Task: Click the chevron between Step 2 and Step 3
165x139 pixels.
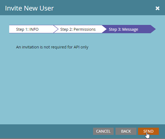Action: pyautogui.click(x=104, y=29)
